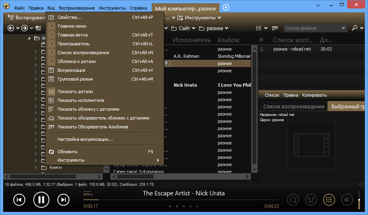Open the forward-history dropdown arrow
This screenshot has width=368, height=215.
pos(31,28)
